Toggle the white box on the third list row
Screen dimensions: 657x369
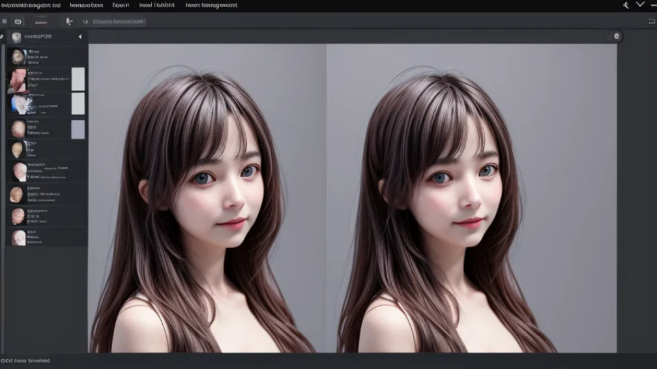[78, 103]
